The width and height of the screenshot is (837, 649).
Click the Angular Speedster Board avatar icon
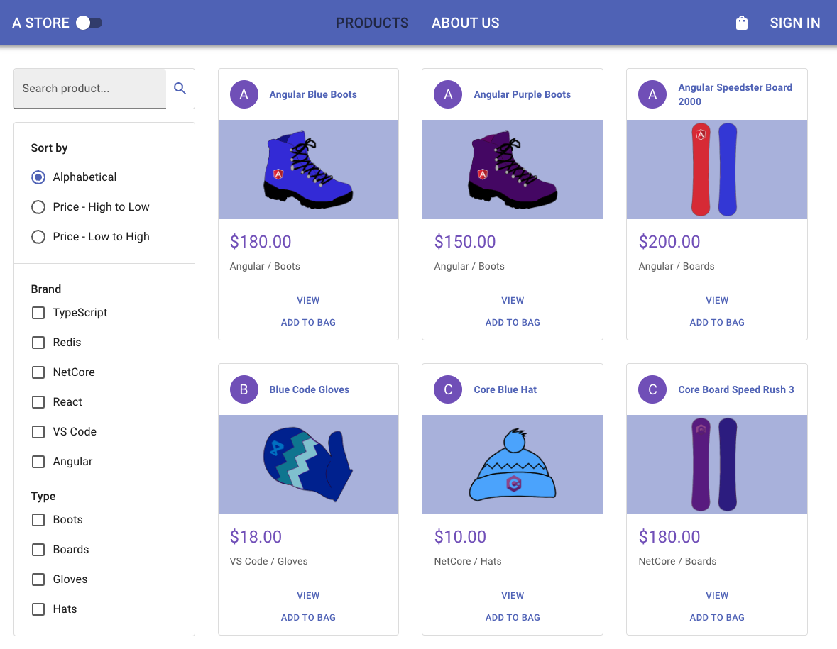[x=652, y=94]
